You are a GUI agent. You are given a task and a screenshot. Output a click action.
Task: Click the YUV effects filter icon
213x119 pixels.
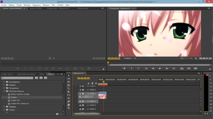point(46,78)
